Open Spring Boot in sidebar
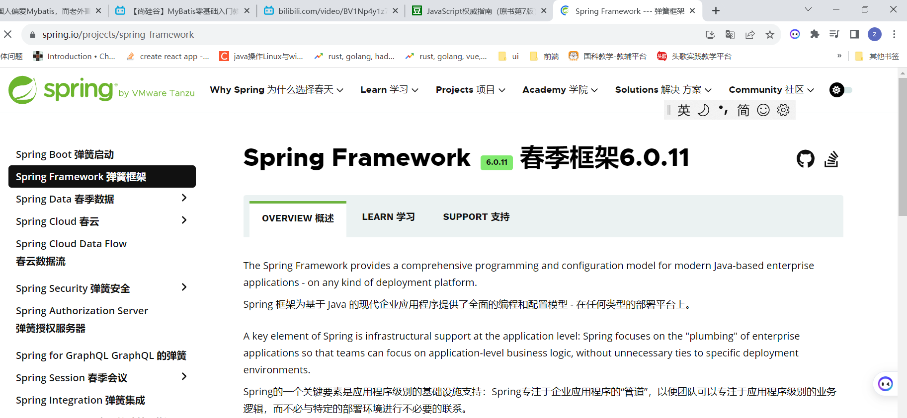This screenshot has height=418, width=907. (65, 154)
